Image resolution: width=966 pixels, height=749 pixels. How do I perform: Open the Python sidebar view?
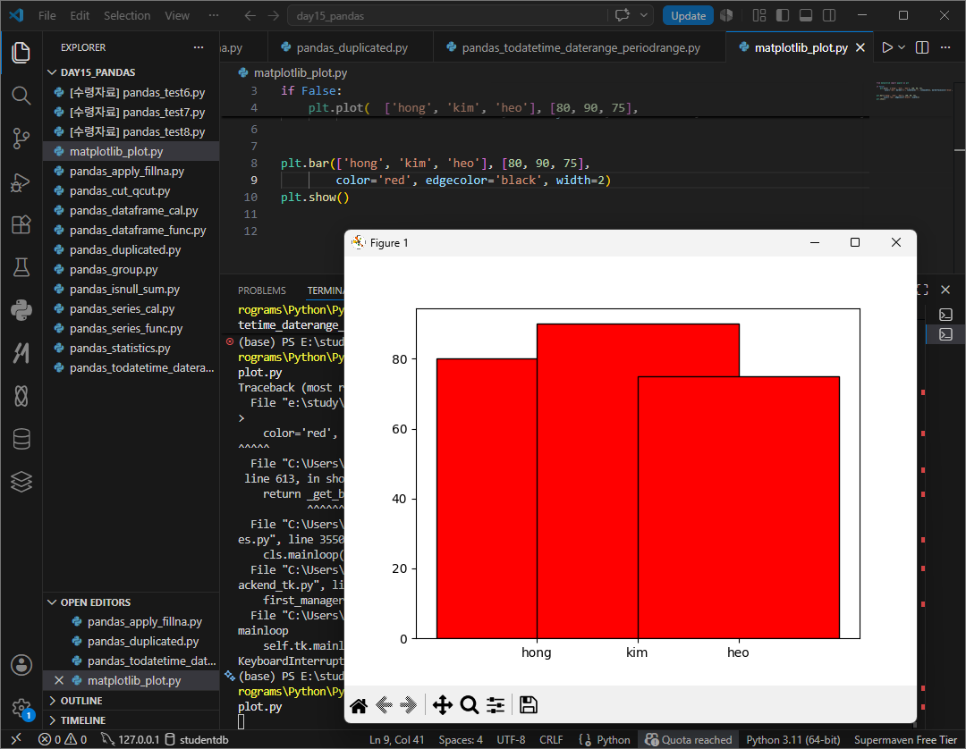21,310
